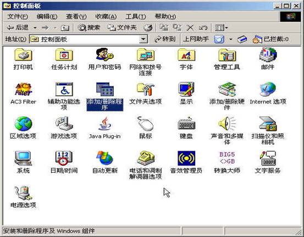Open 文字服务 text services icon
Image resolution: width=304 pixels, height=237 pixels.
tap(268, 158)
